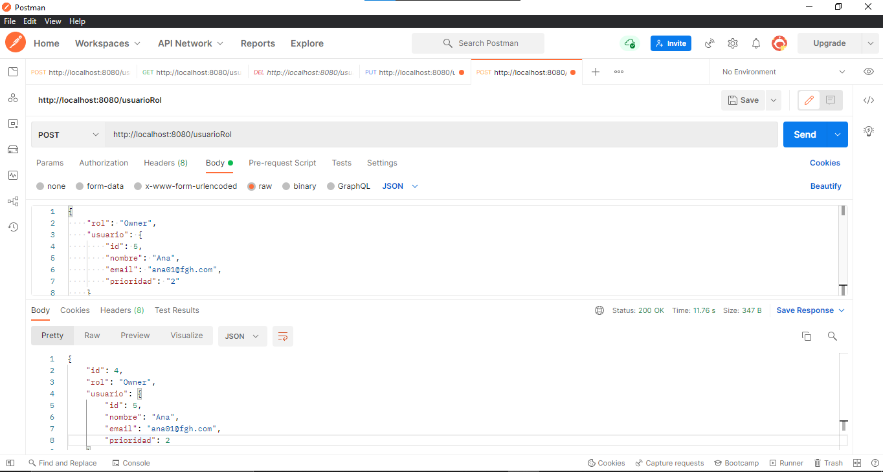Open the Environment quick look eye icon
The image size is (883, 472).
[x=869, y=71]
